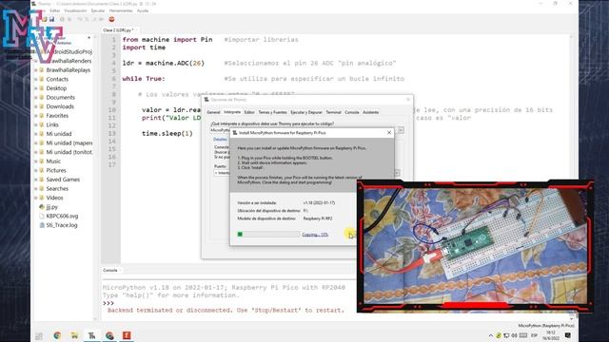The image size is (609, 342).
Task: Open the Ayuda menu
Action: coord(143,10)
